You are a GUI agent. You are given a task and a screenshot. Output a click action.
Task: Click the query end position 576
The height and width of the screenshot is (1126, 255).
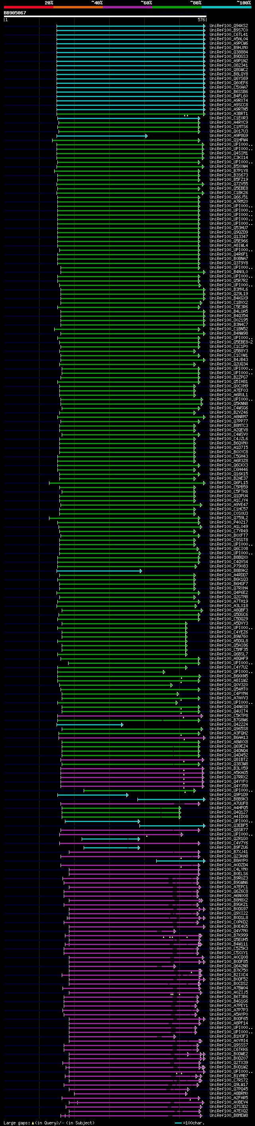point(201,20)
